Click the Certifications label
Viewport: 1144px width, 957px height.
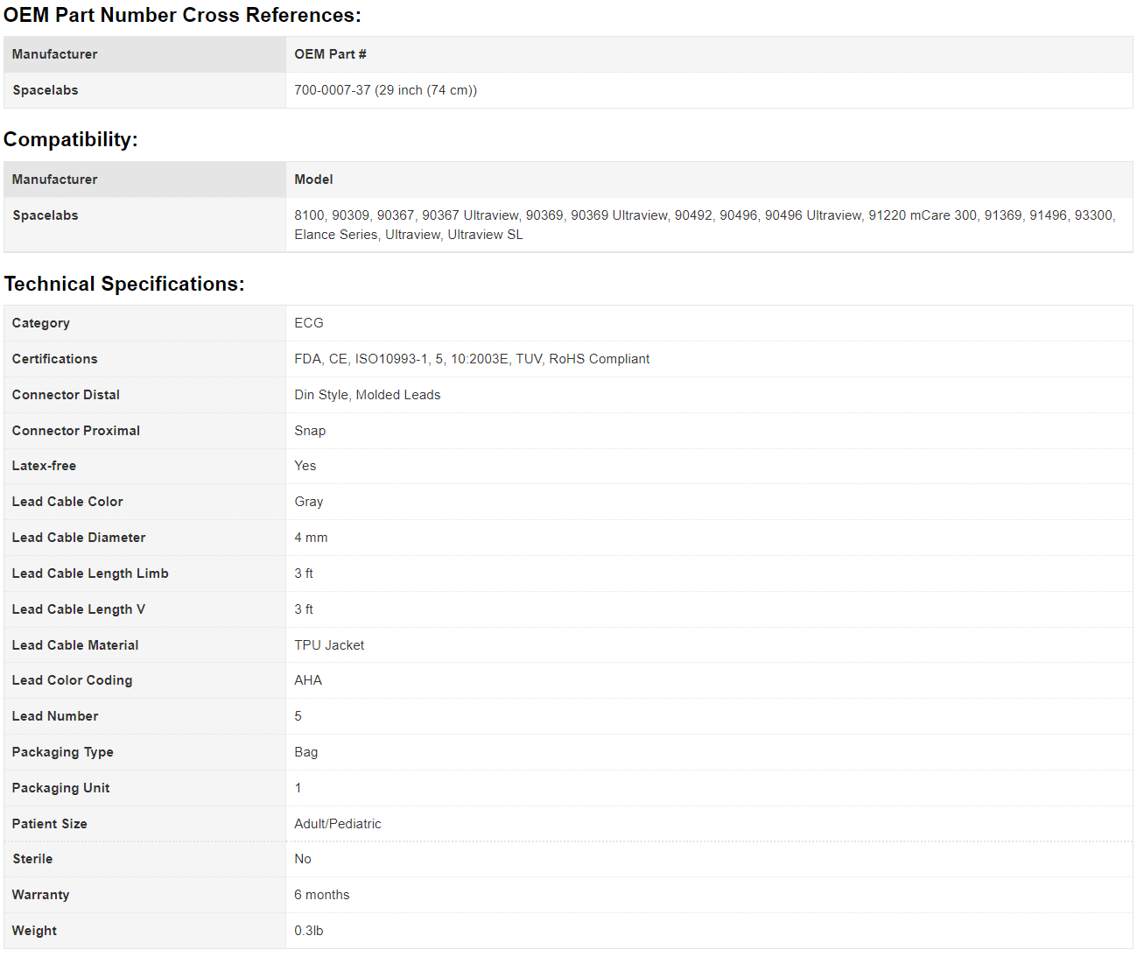pos(55,359)
